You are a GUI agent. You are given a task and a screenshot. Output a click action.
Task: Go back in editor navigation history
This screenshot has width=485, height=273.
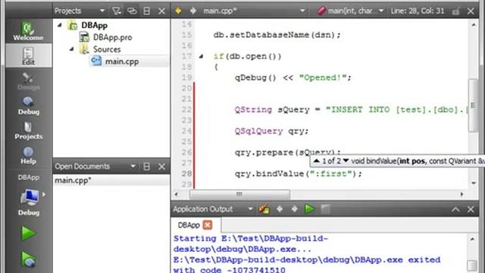coord(178,11)
